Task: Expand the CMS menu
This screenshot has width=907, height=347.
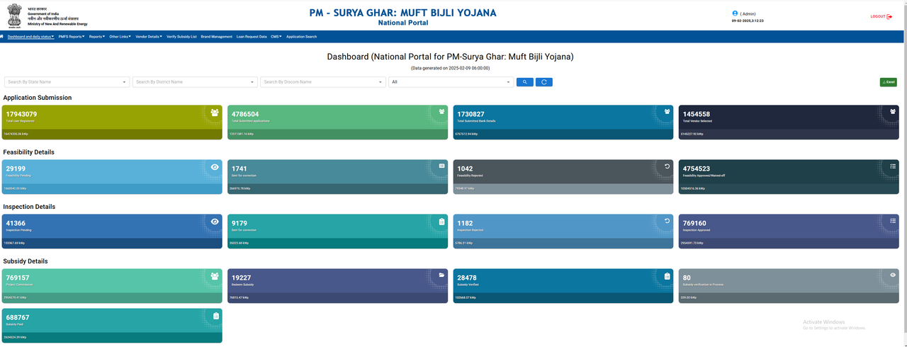Action: pyautogui.click(x=276, y=36)
